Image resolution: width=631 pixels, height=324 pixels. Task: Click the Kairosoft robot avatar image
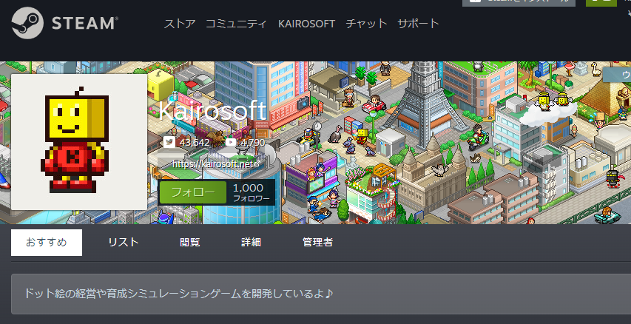(79, 142)
